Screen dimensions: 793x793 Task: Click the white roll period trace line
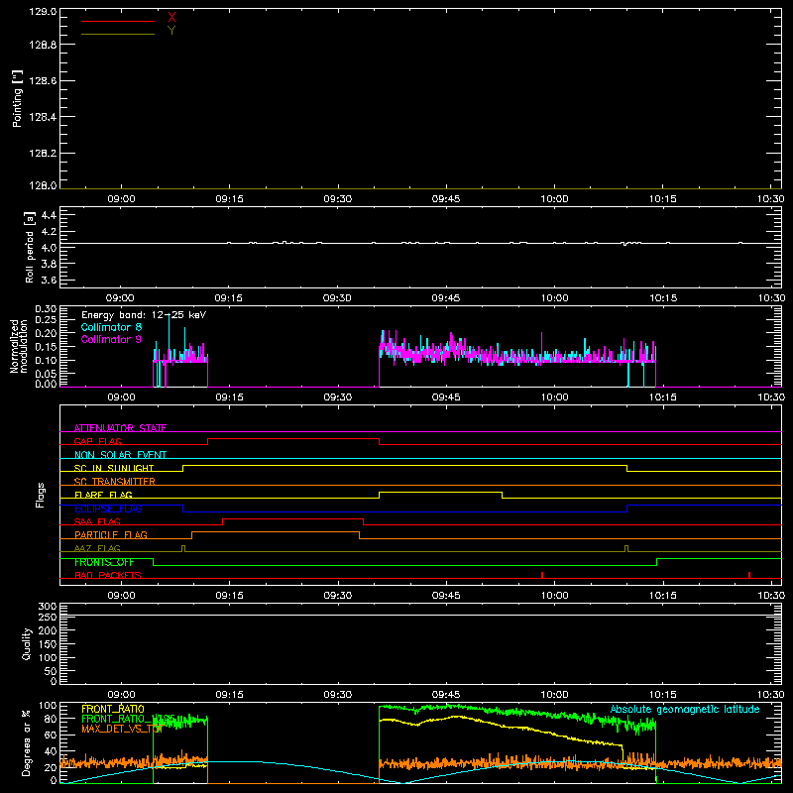point(420,243)
